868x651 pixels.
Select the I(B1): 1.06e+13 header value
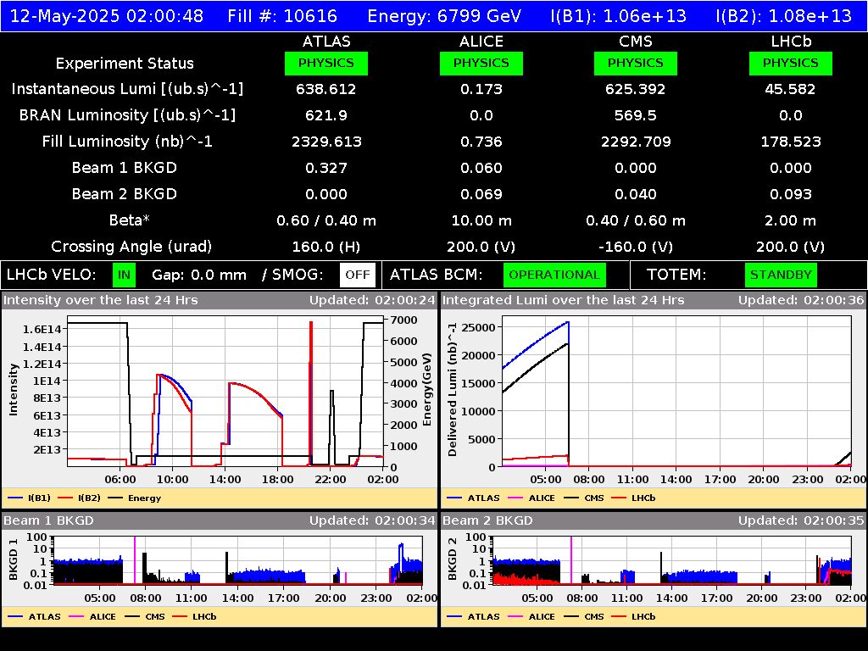coord(618,16)
